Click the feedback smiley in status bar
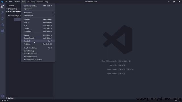 point(176,101)
